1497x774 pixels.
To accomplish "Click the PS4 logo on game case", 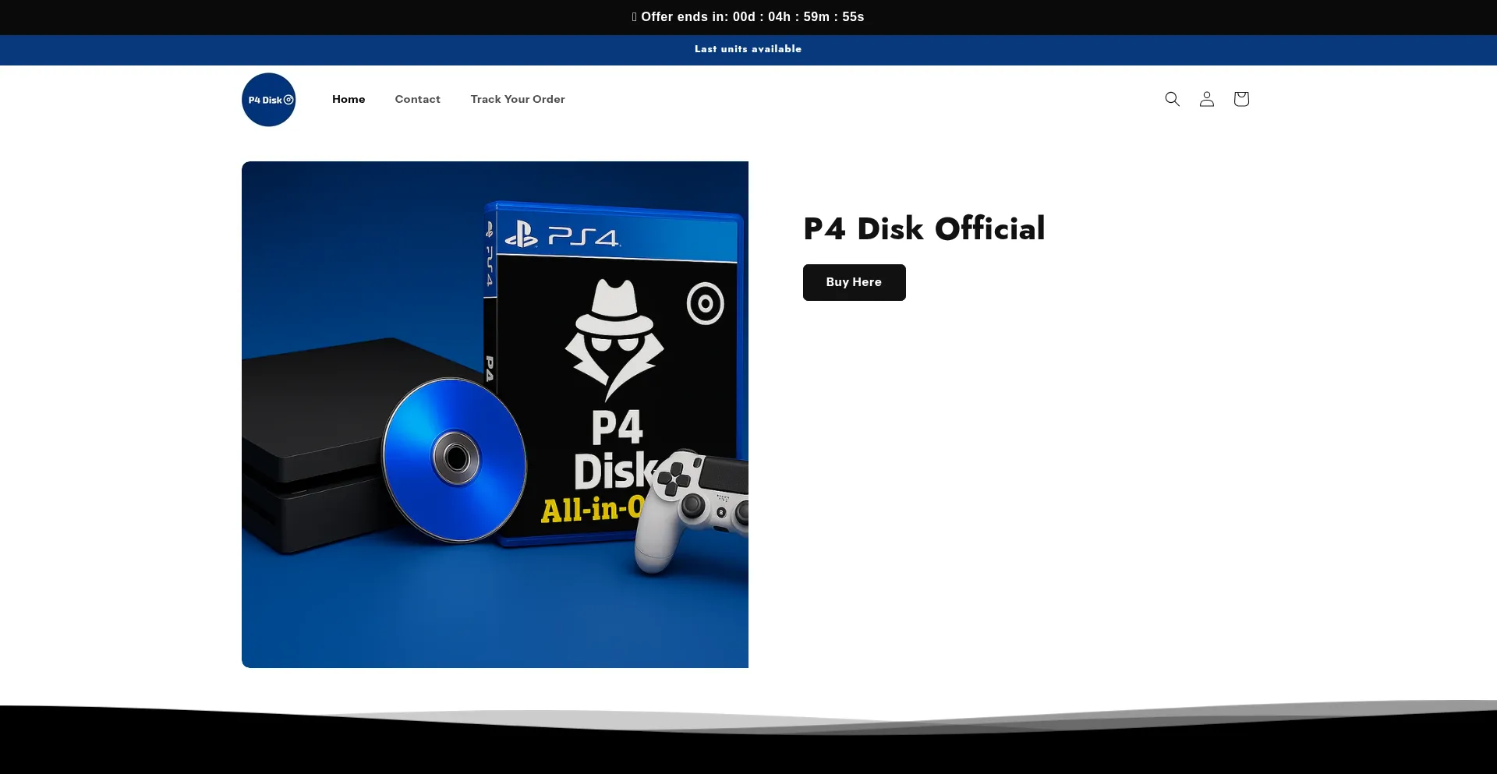I will [x=561, y=235].
